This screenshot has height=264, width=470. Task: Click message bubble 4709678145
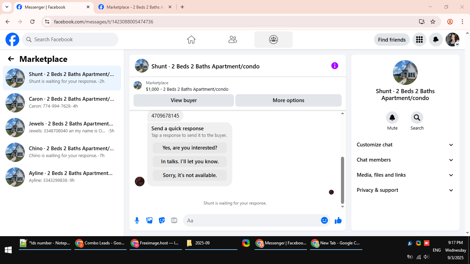click(x=165, y=115)
